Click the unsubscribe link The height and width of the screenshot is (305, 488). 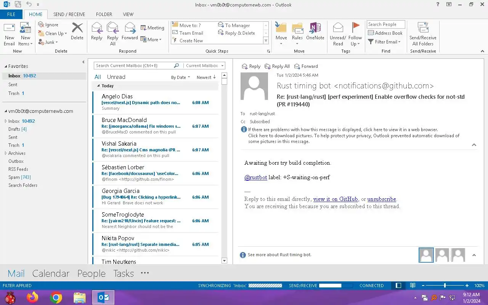382,199
